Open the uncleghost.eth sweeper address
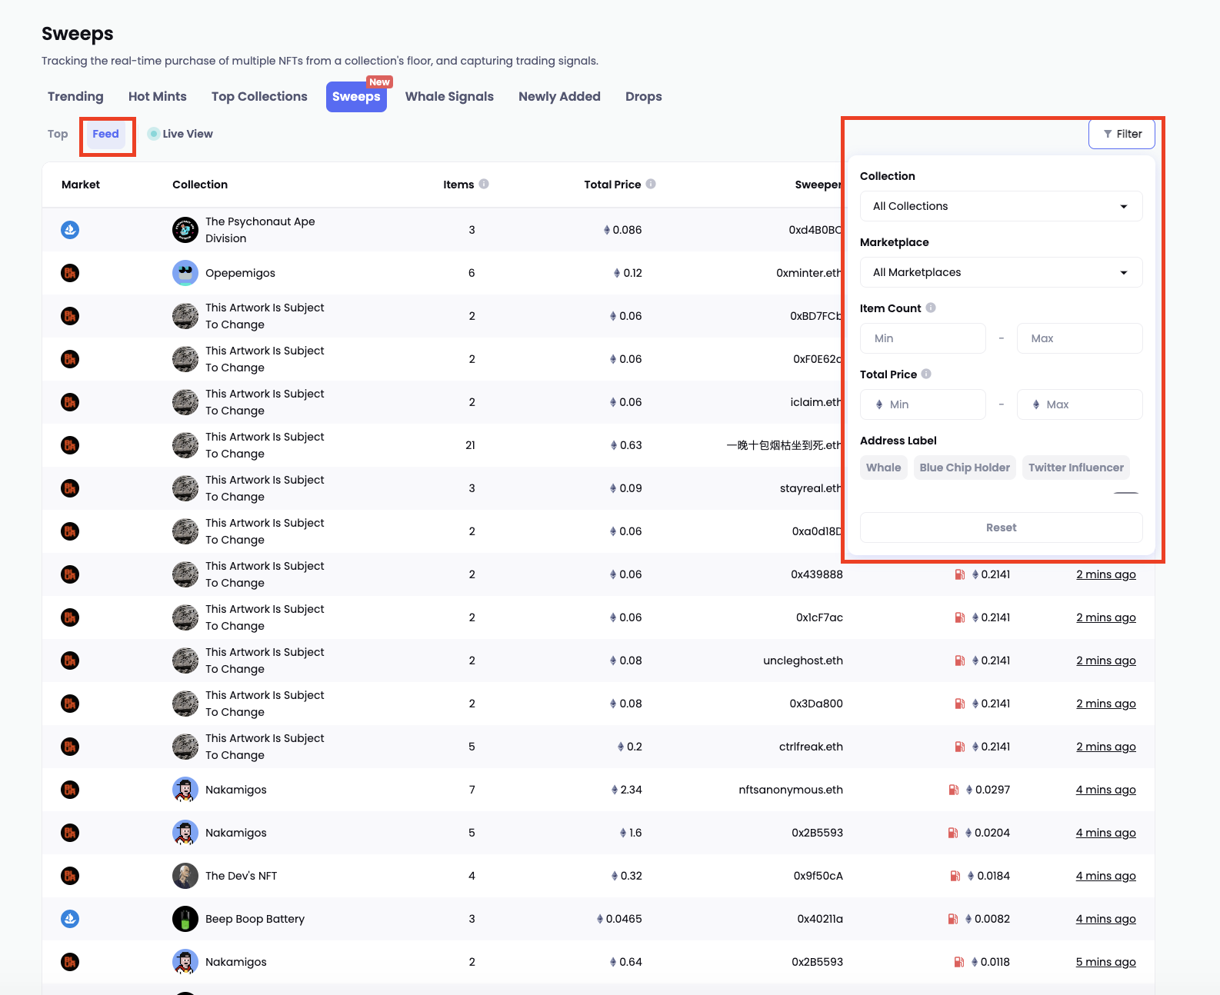Screen dimensions: 1220x995 803,661
